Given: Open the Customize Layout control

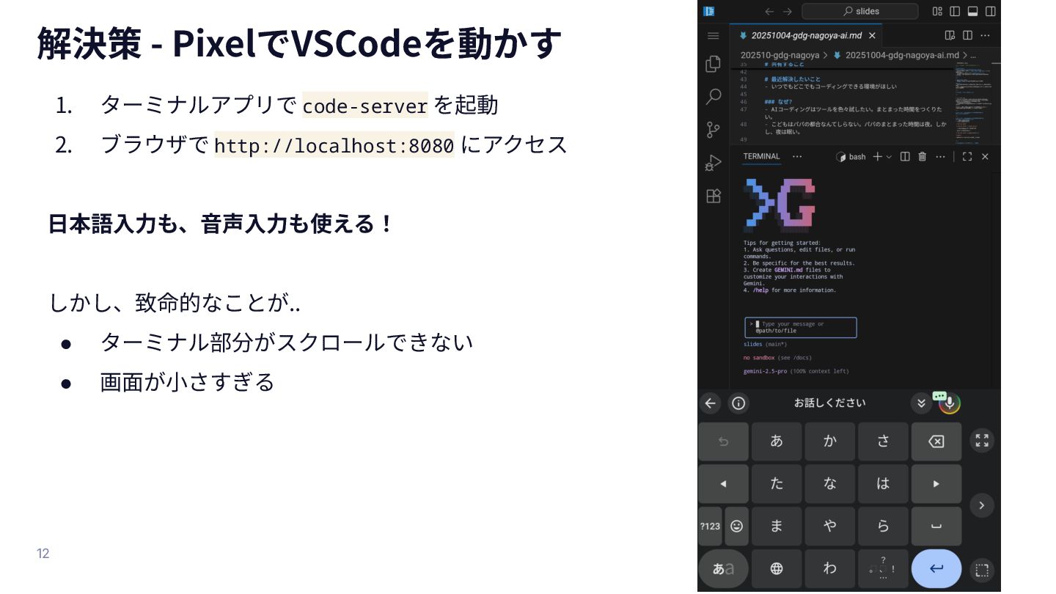Looking at the screenshot, I should [937, 11].
